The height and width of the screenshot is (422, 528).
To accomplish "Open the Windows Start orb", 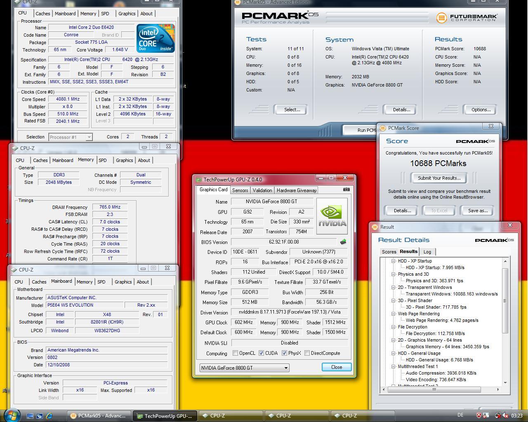I will click(12, 415).
